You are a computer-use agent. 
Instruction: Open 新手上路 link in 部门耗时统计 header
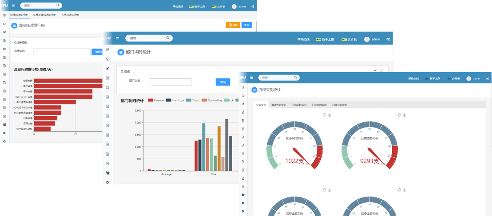(x=325, y=39)
